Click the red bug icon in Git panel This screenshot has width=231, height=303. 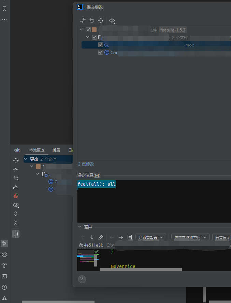[x=16, y=196]
